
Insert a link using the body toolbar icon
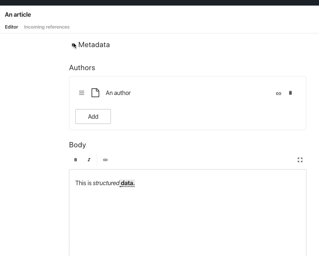pos(105,160)
